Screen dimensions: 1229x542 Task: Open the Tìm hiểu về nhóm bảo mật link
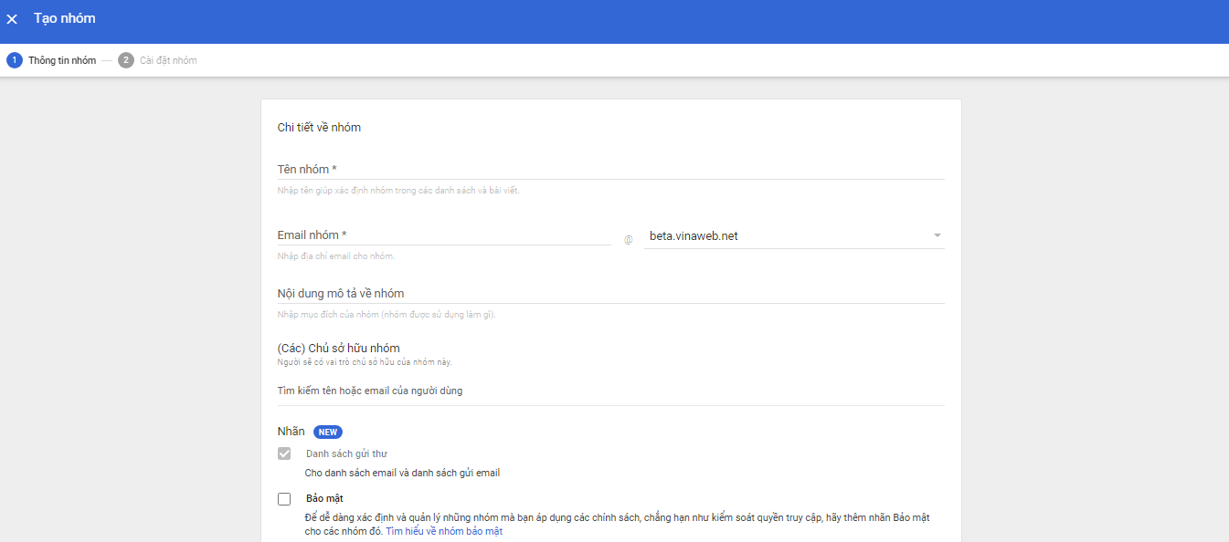[x=443, y=531]
